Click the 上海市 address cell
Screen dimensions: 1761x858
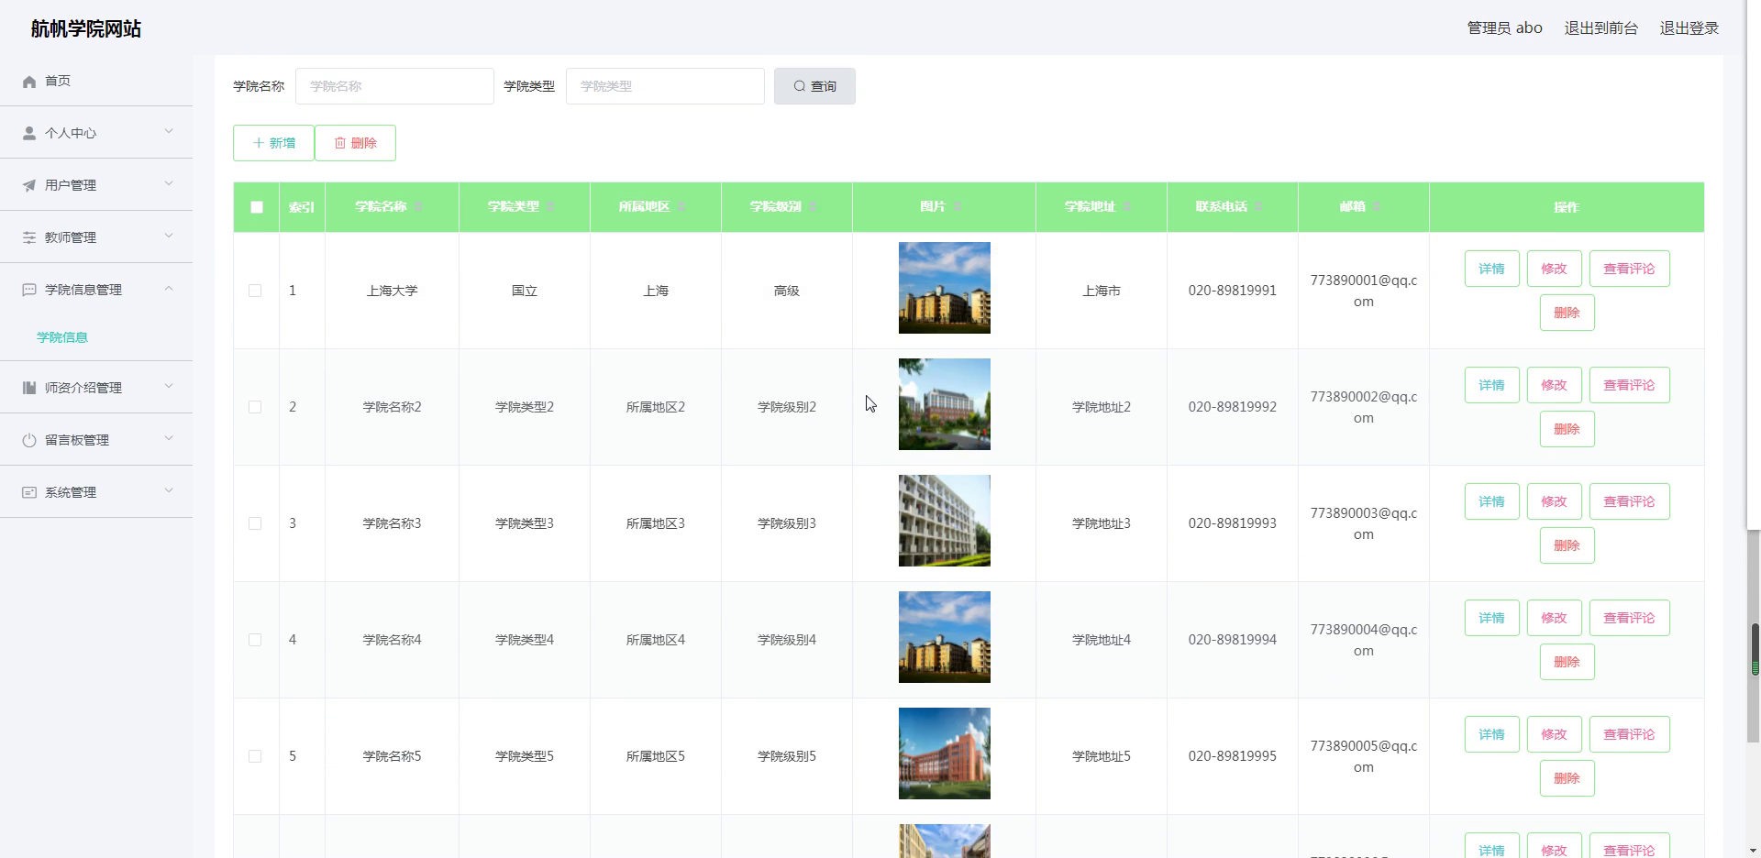1101,291
